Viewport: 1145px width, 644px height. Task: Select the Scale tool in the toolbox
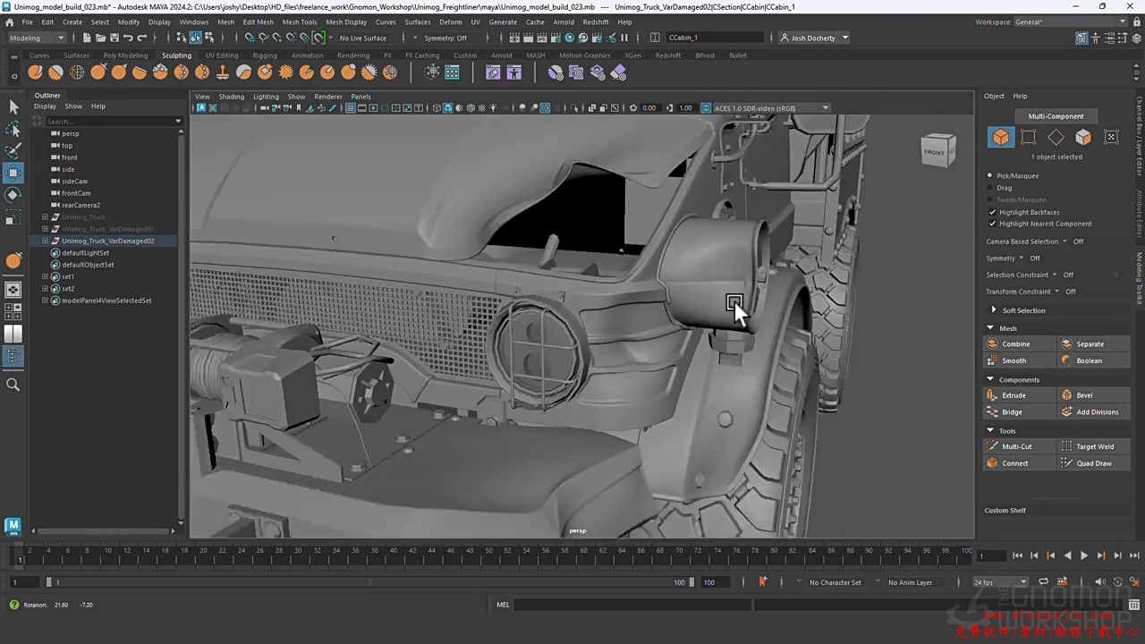pos(13,217)
